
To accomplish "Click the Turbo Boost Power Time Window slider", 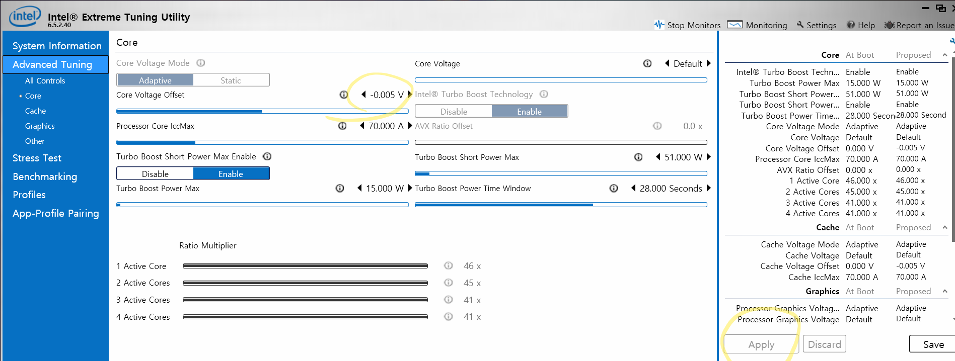I will 561,205.
